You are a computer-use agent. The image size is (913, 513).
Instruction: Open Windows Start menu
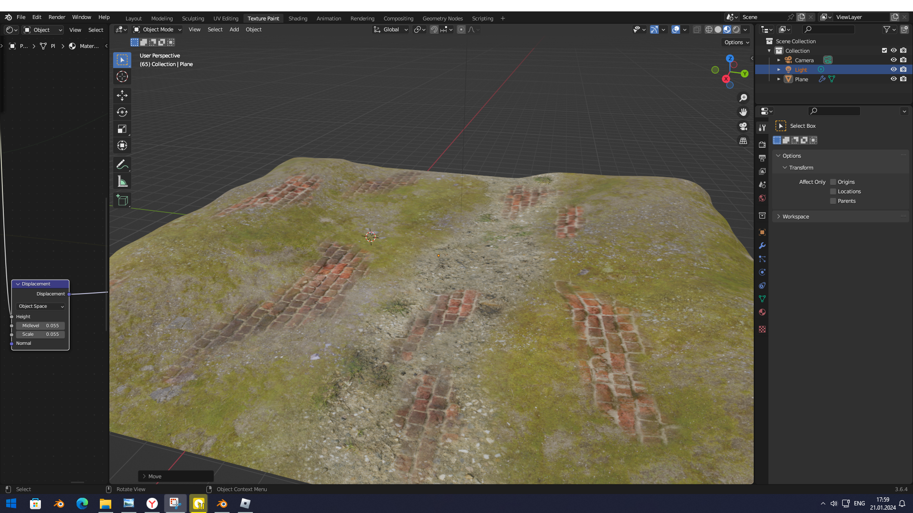click(x=11, y=503)
